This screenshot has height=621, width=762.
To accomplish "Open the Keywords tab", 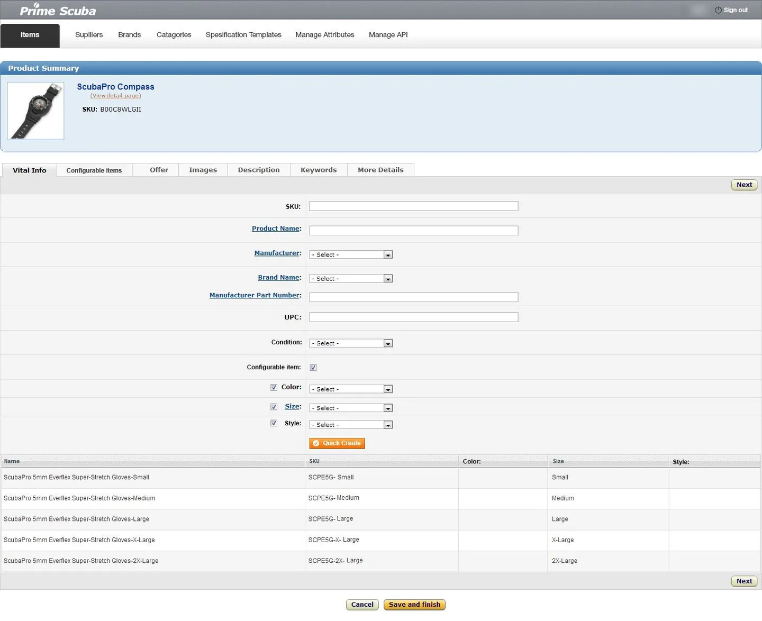I will pyautogui.click(x=319, y=170).
